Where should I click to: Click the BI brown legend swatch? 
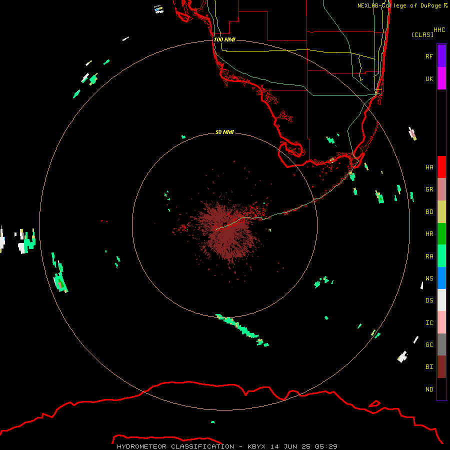[441, 367]
